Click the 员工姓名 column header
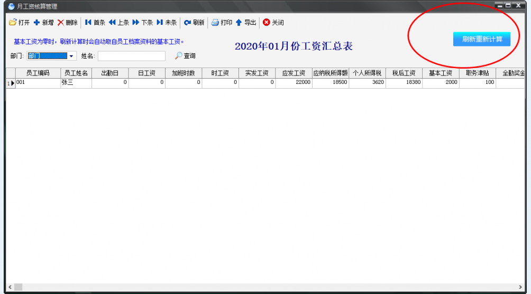This screenshot has width=531, height=294. coord(76,73)
